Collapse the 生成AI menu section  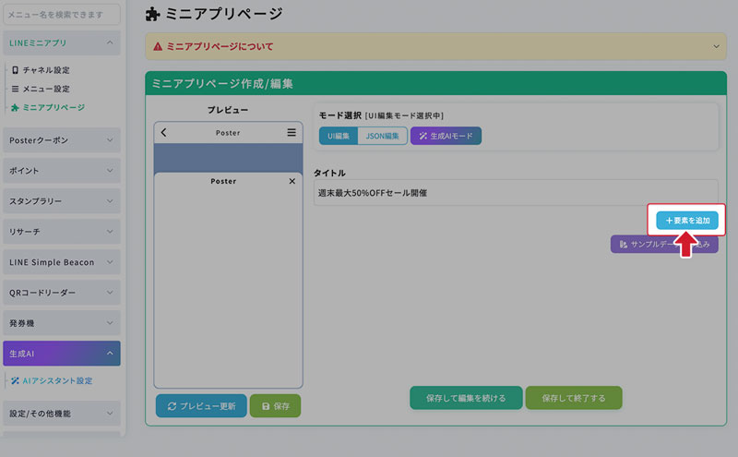[62, 354]
